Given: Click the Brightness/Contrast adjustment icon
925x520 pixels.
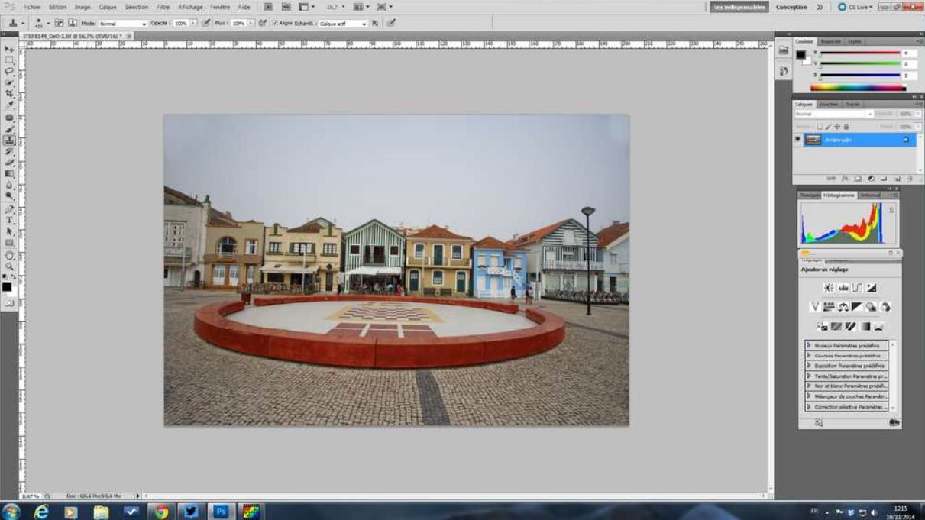Looking at the screenshot, I should 829,288.
